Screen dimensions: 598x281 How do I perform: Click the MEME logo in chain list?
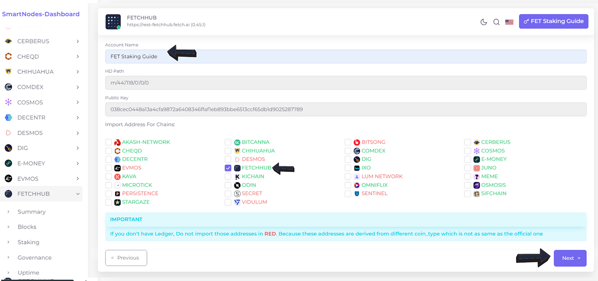[477, 177]
